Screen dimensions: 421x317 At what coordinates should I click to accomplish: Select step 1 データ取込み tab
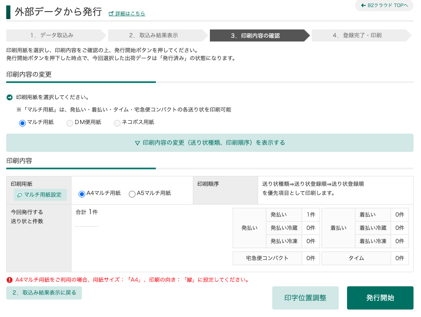[56, 35]
